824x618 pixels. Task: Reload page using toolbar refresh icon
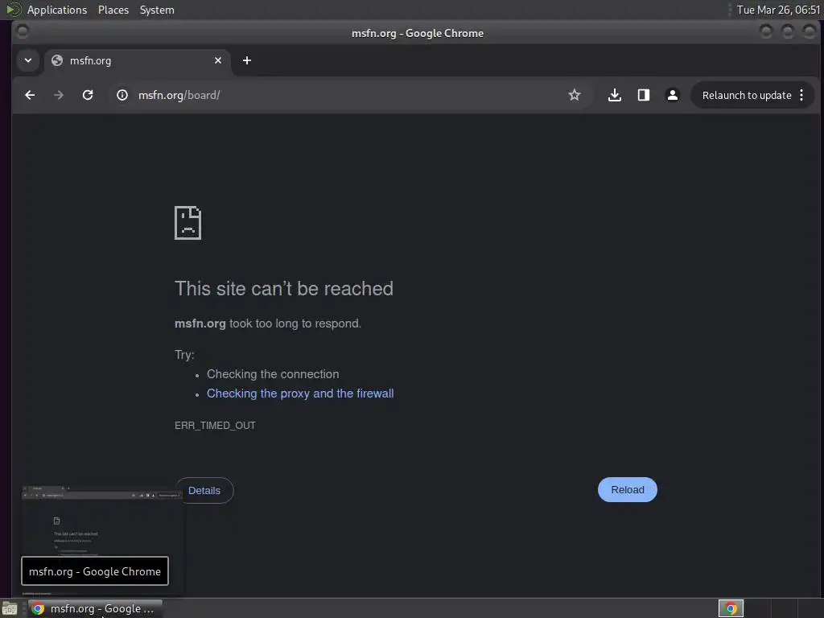pos(88,95)
